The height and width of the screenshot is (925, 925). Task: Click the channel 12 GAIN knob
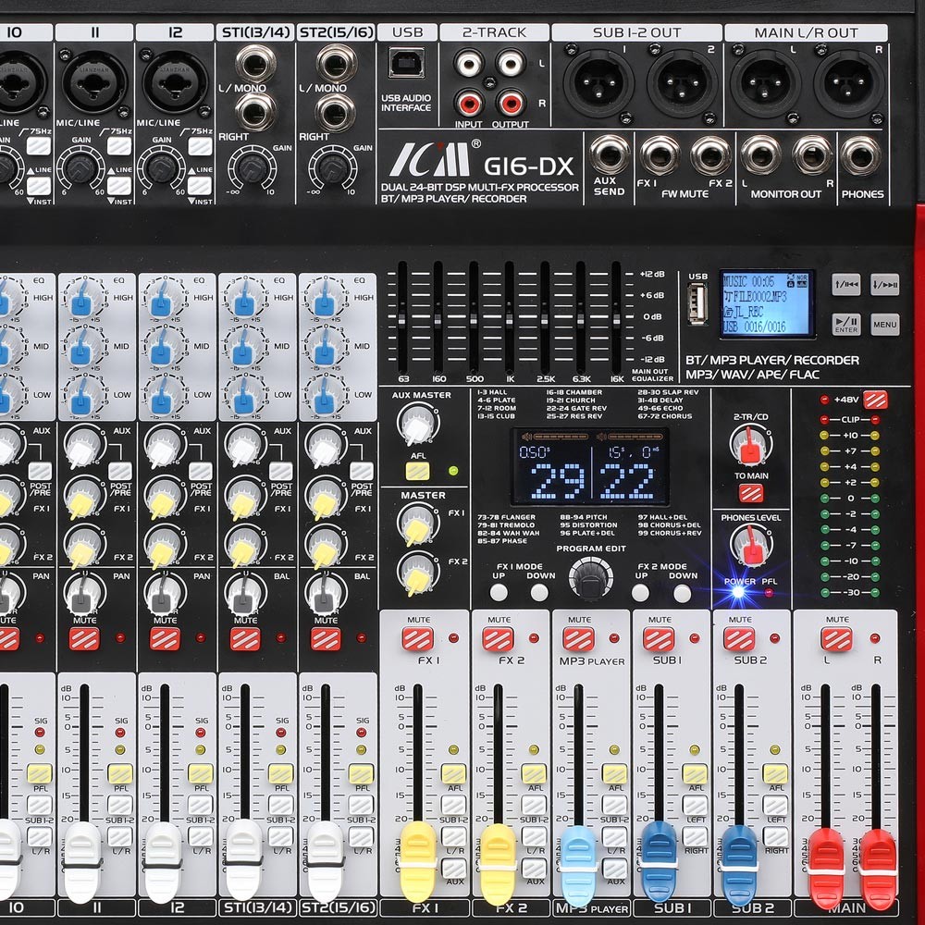point(162,168)
